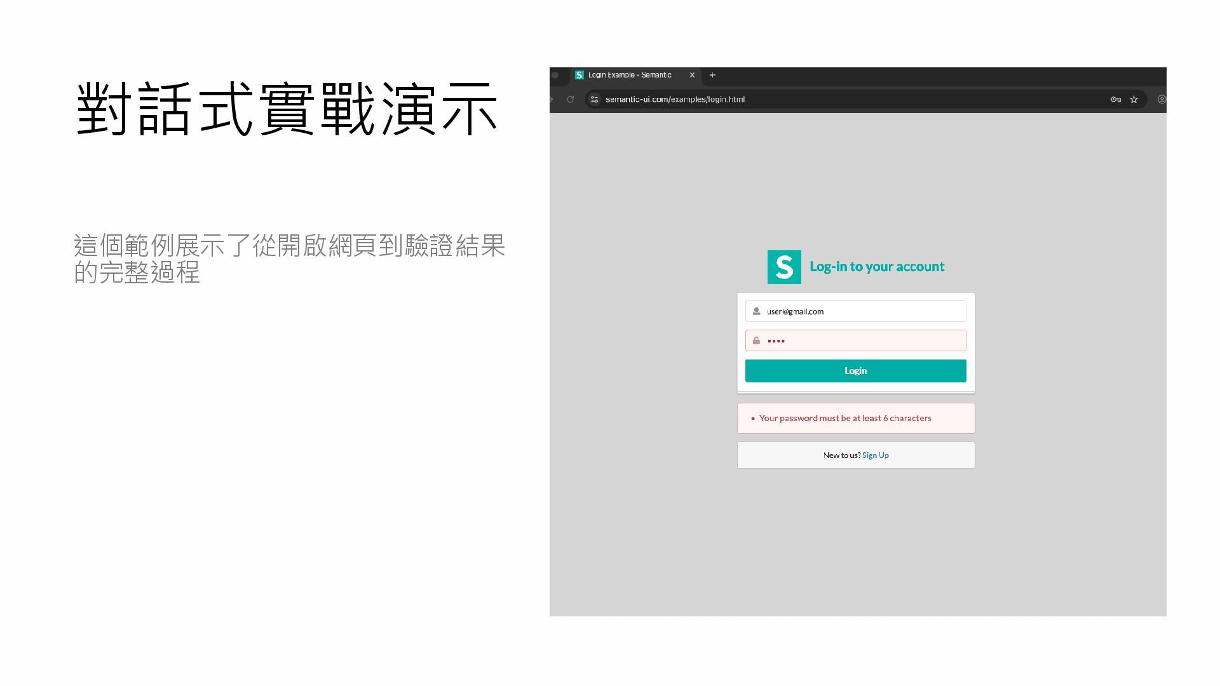Click the password length error message
The image size is (1220, 686).
(x=844, y=418)
